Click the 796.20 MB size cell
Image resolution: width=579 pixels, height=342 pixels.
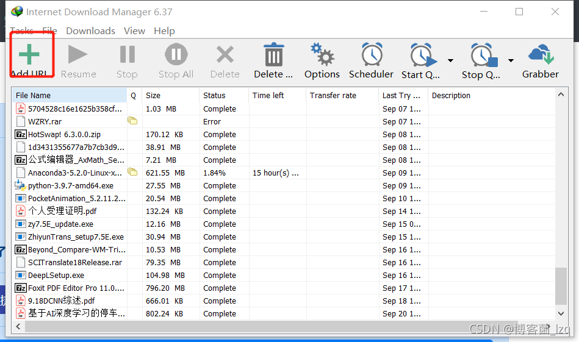tap(165, 288)
